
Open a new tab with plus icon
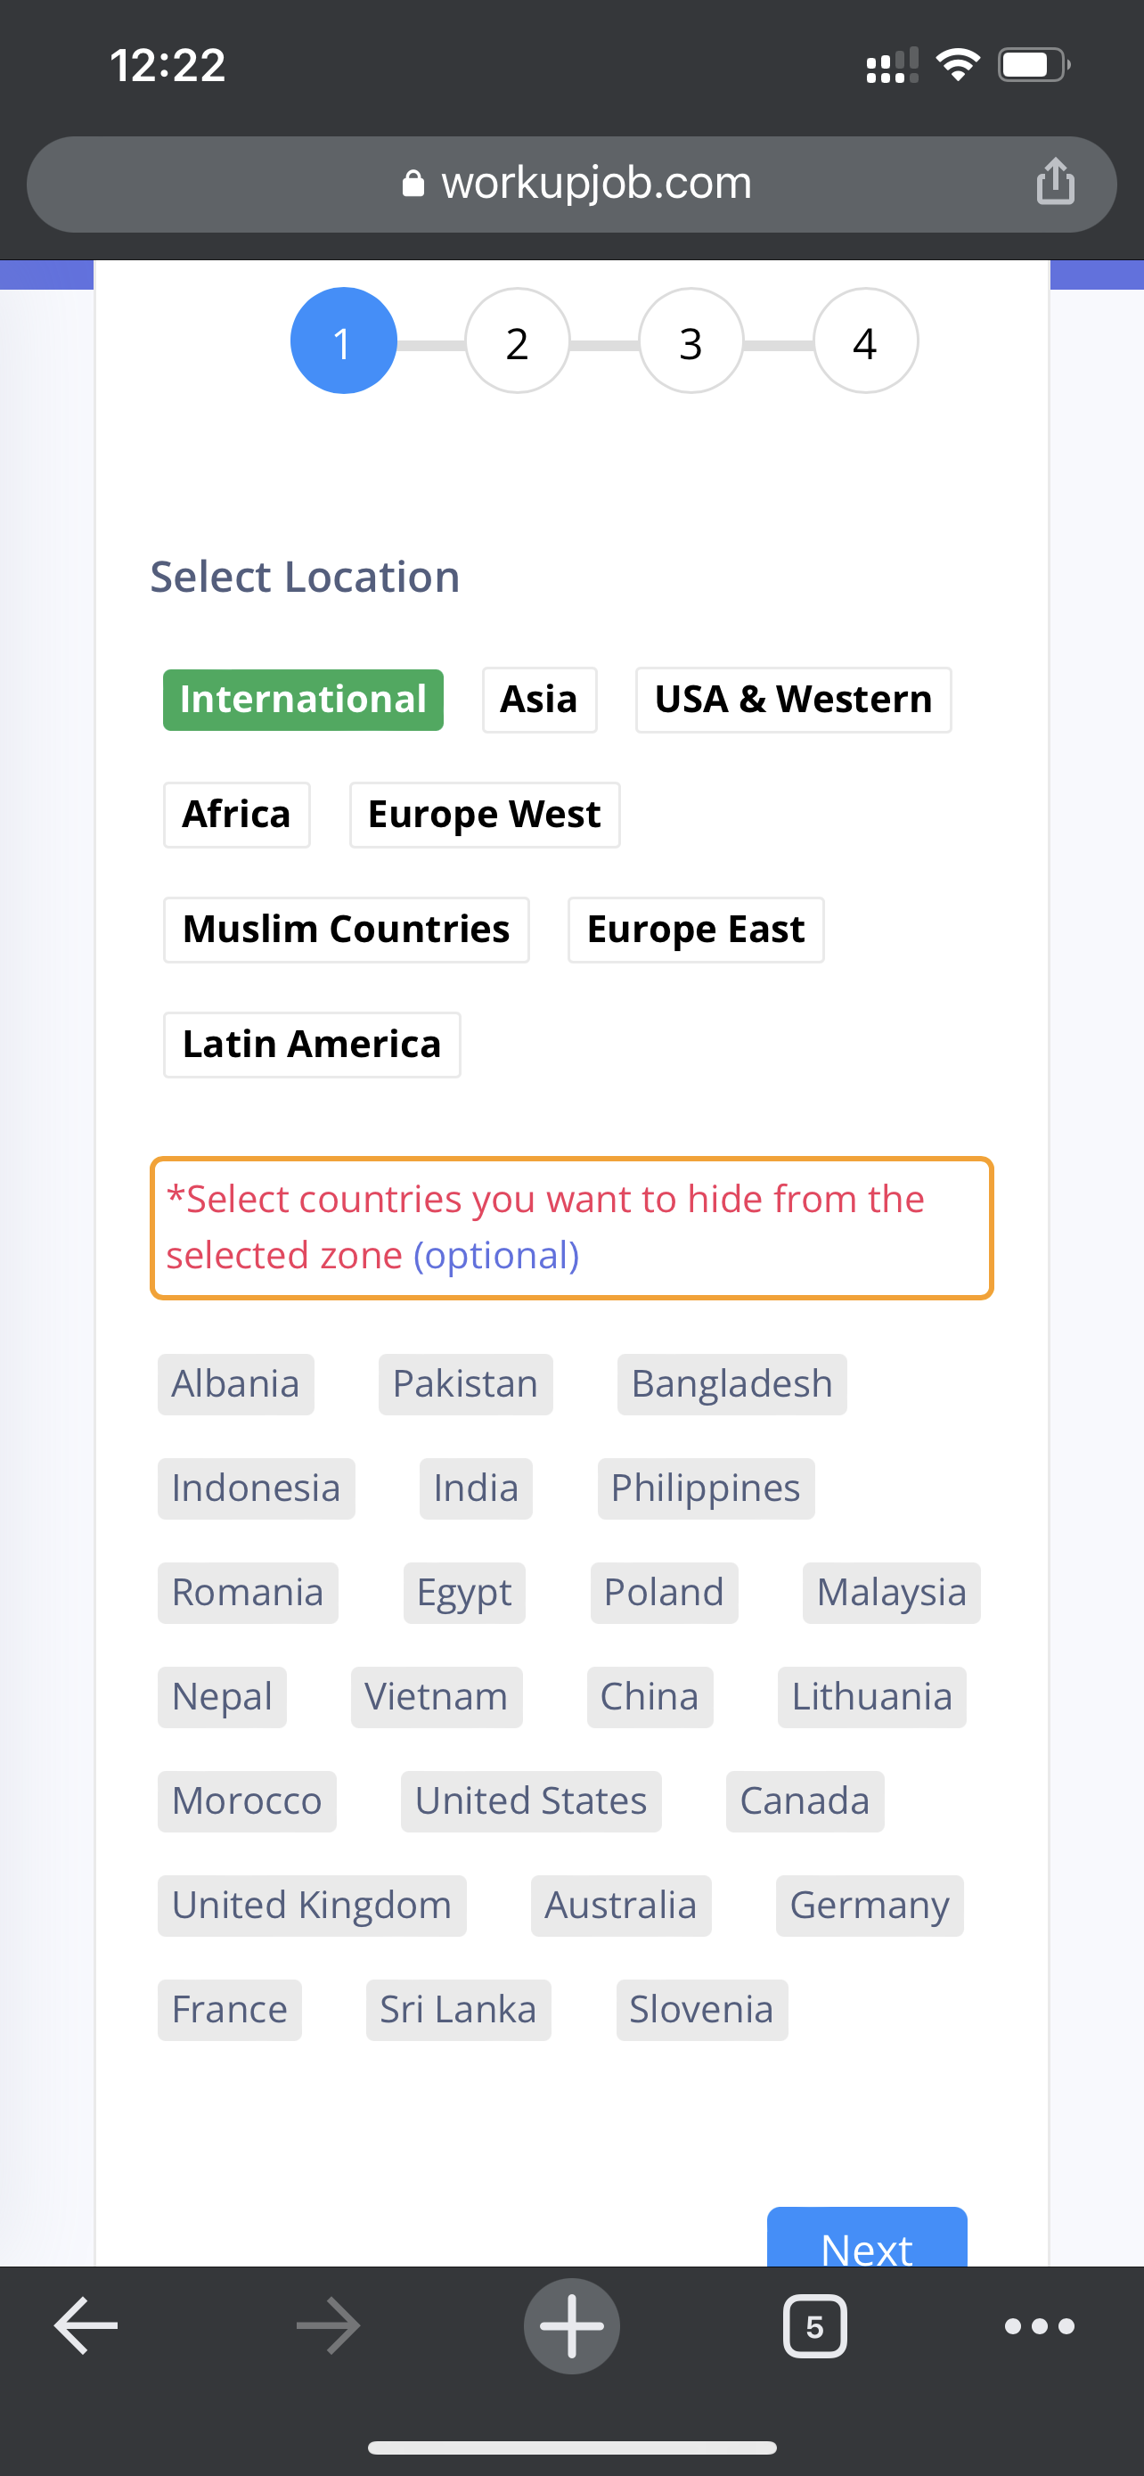tap(571, 2326)
